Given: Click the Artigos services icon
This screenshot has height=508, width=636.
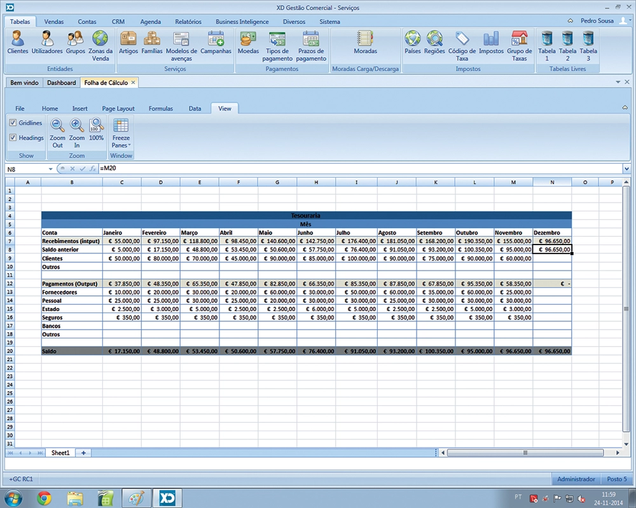Looking at the screenshot, I should click(128, 39).
